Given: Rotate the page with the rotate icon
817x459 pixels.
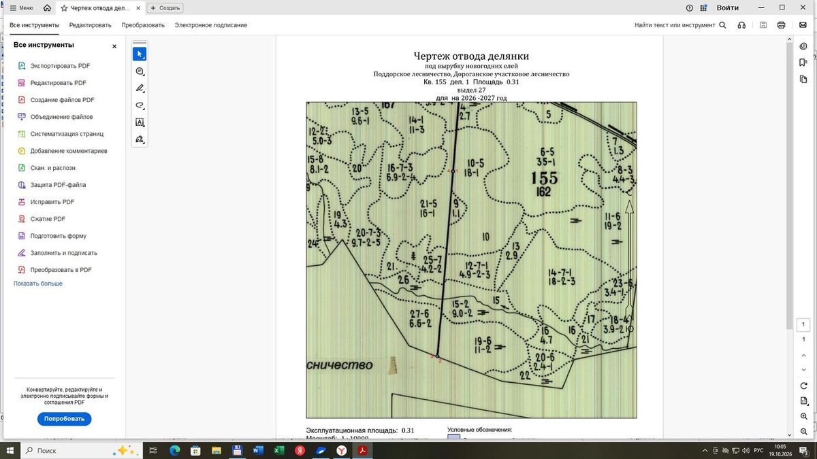Looking at the screenshot, I should 804,386.
